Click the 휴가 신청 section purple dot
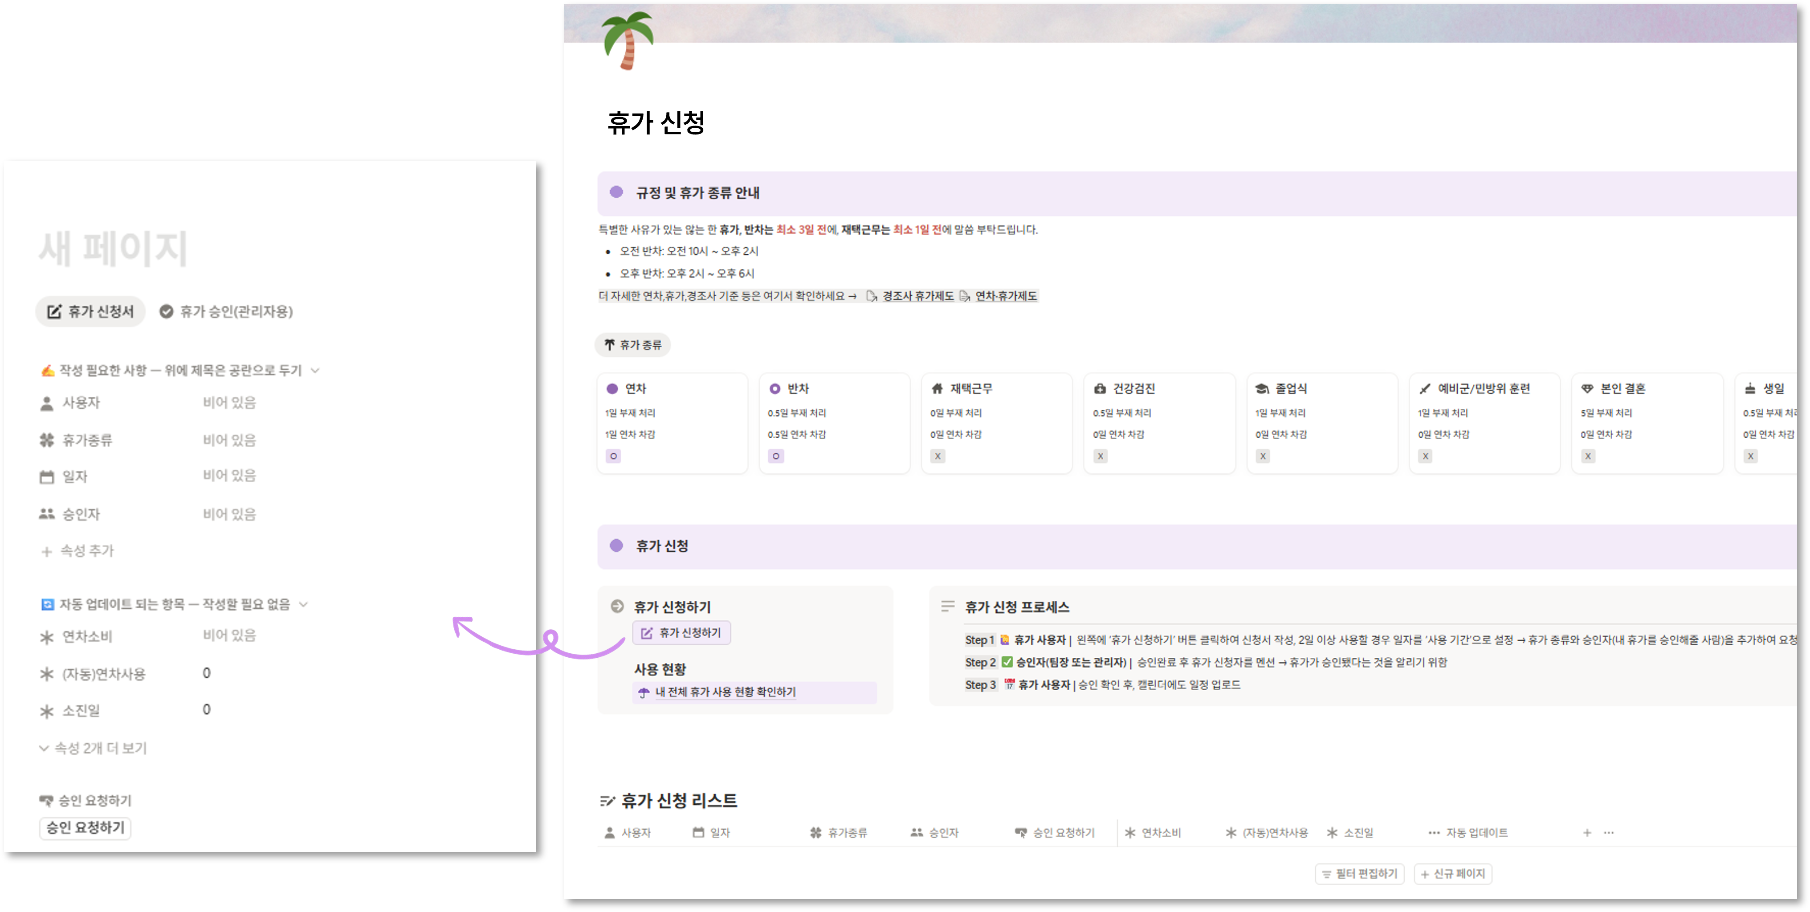 tap(616, 545)
